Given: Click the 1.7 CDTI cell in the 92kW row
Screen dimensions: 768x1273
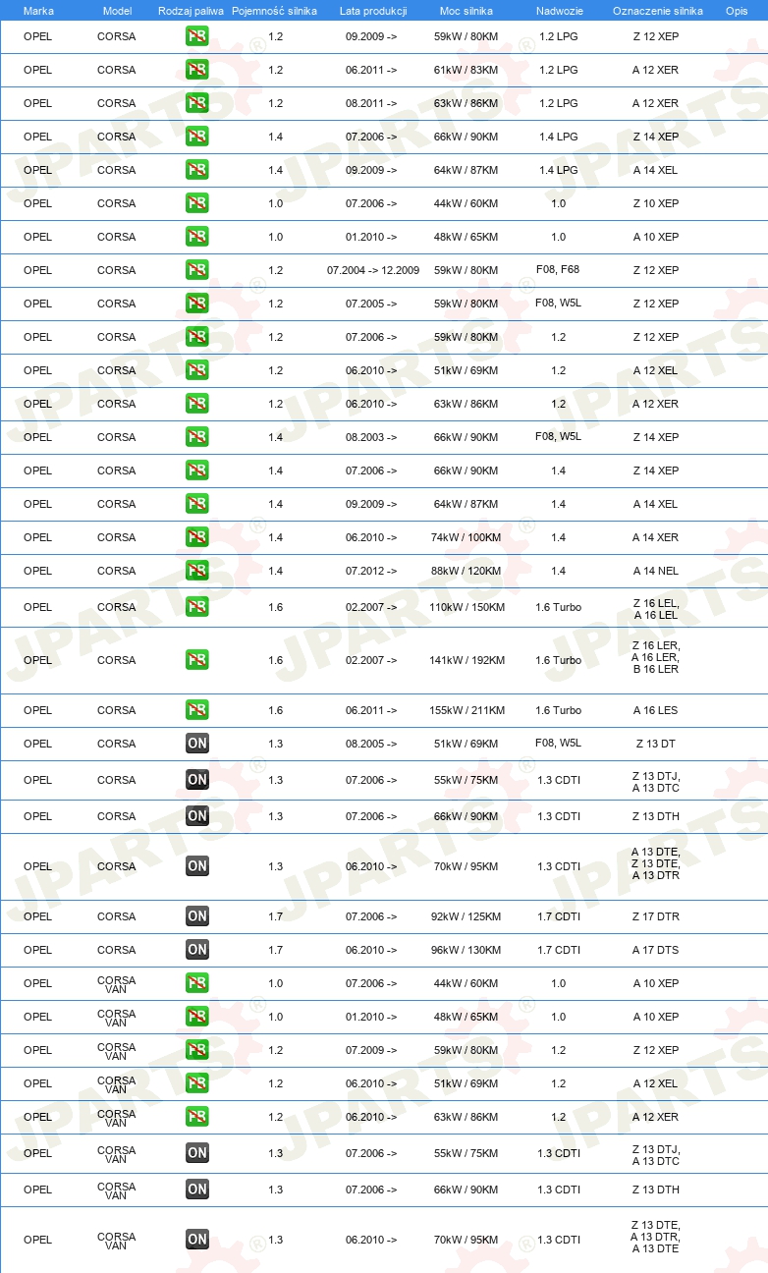Looking at the screenshot, I should 559,916.
